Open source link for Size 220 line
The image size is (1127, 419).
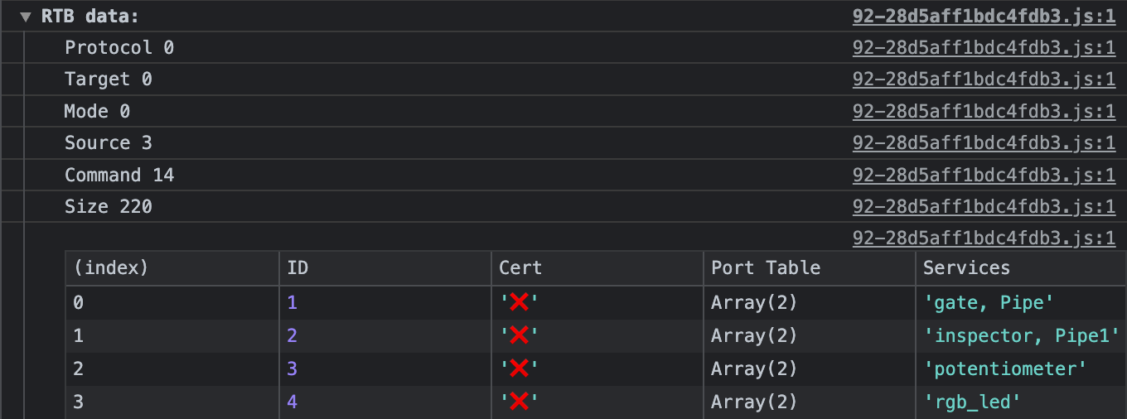[x=984, y=207]
